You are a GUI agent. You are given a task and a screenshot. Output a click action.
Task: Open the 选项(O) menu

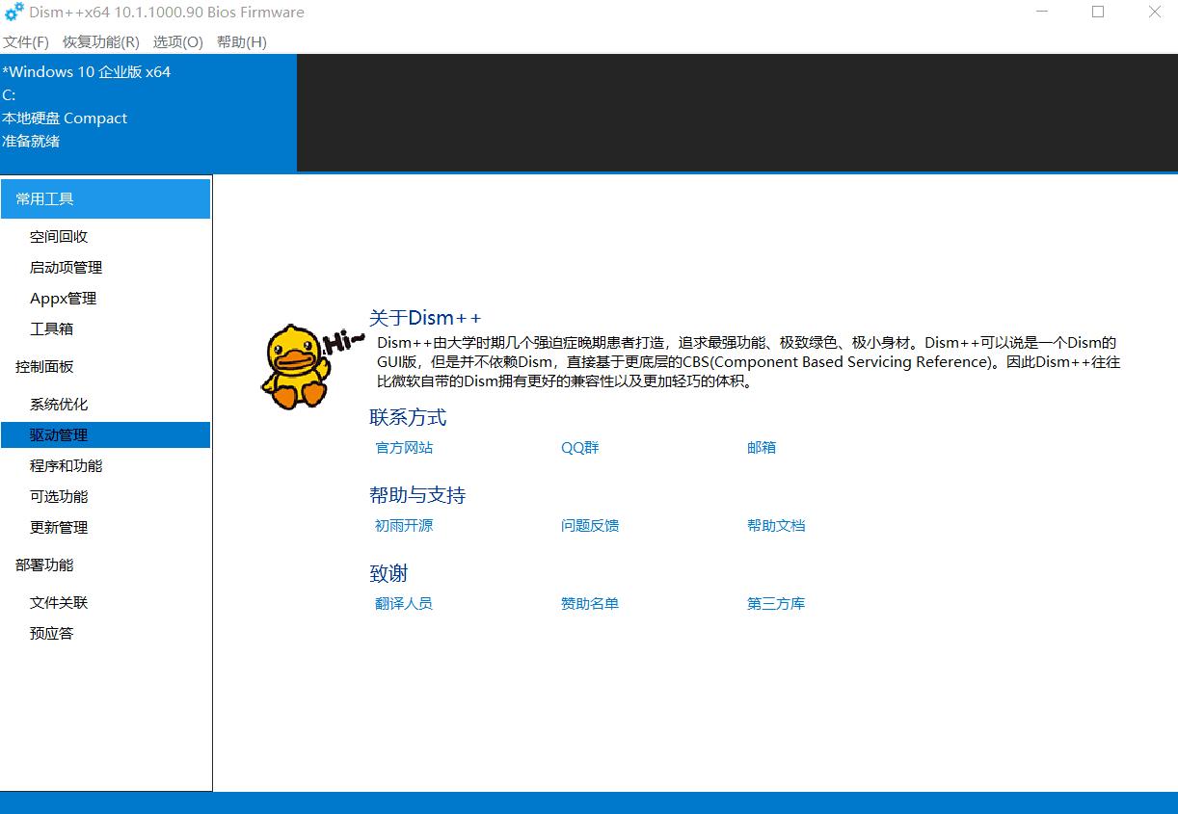[x=175, y=42]
